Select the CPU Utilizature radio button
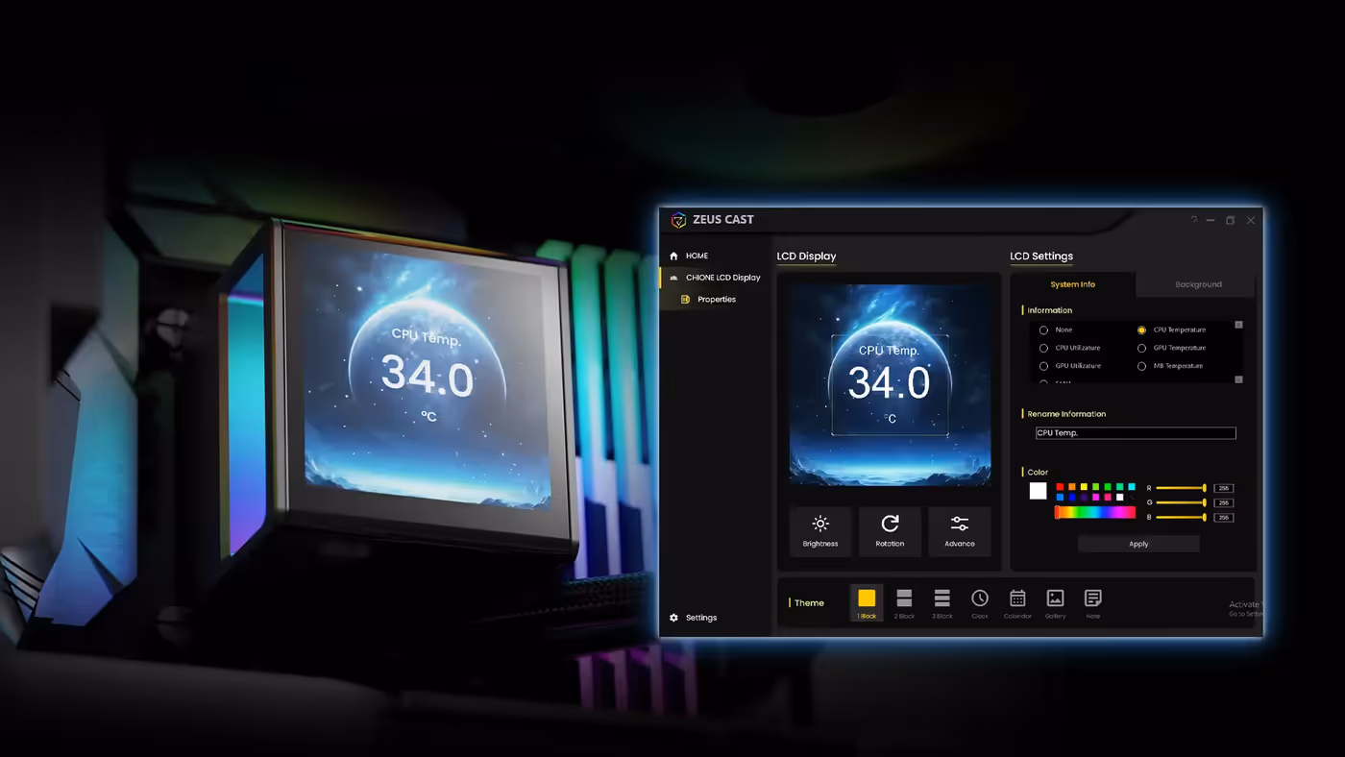 1043,348
